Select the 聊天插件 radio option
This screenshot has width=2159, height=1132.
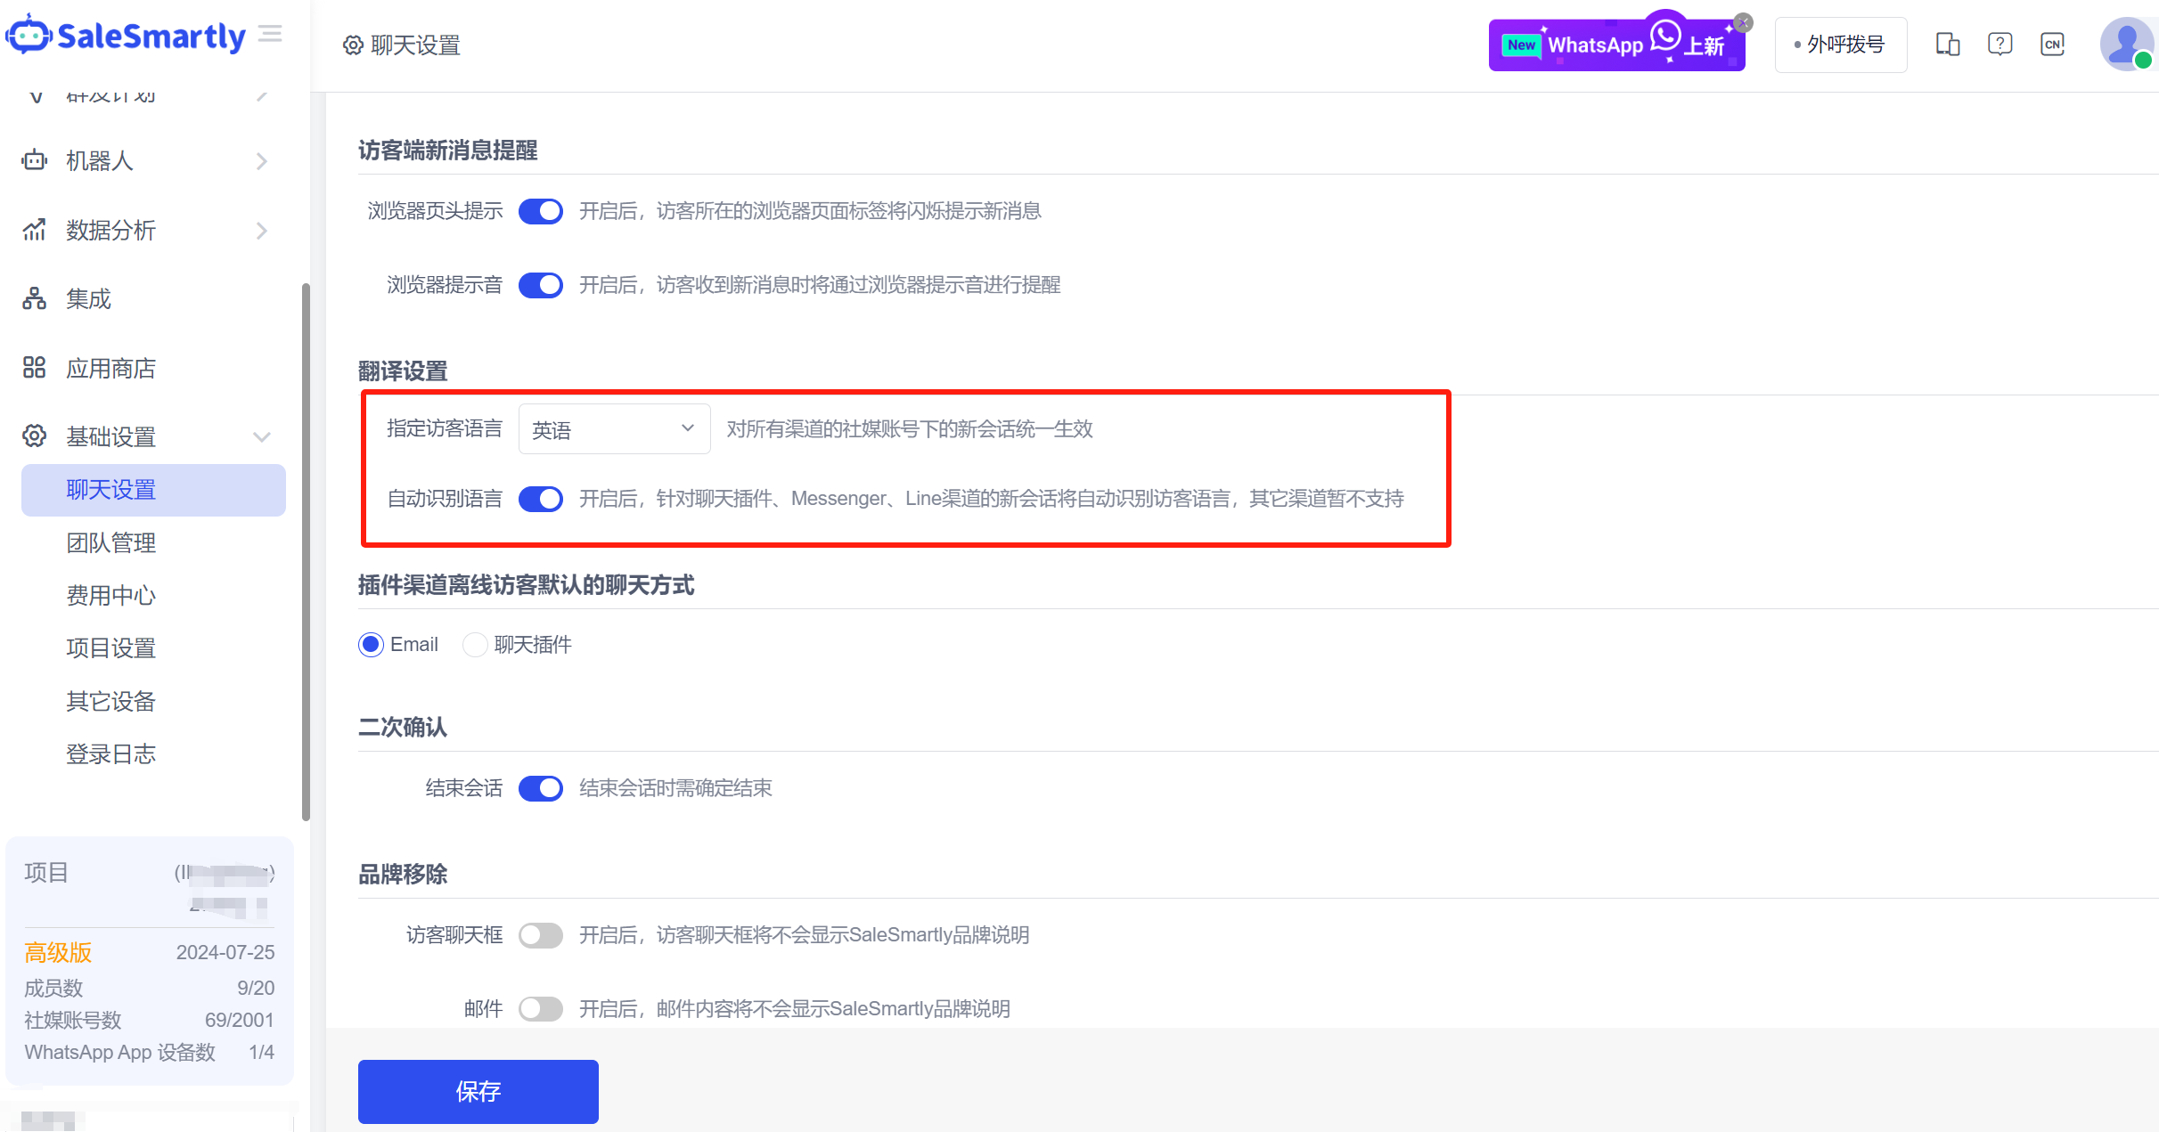point(475,645)
